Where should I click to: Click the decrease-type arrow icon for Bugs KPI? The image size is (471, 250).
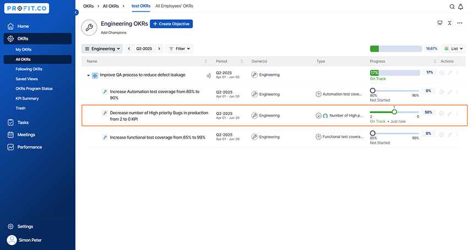pyautogui.click(x=319, y=115)
